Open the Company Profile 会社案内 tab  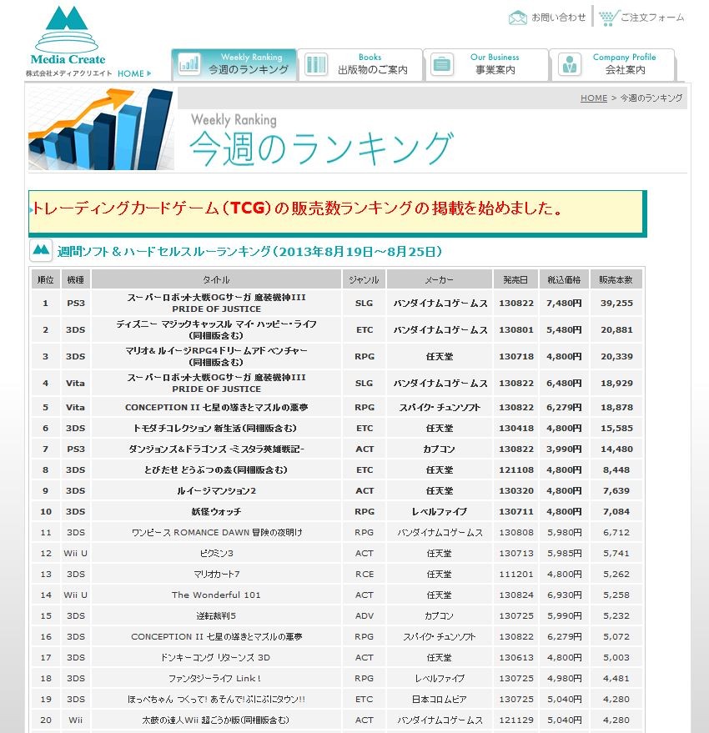613,64
